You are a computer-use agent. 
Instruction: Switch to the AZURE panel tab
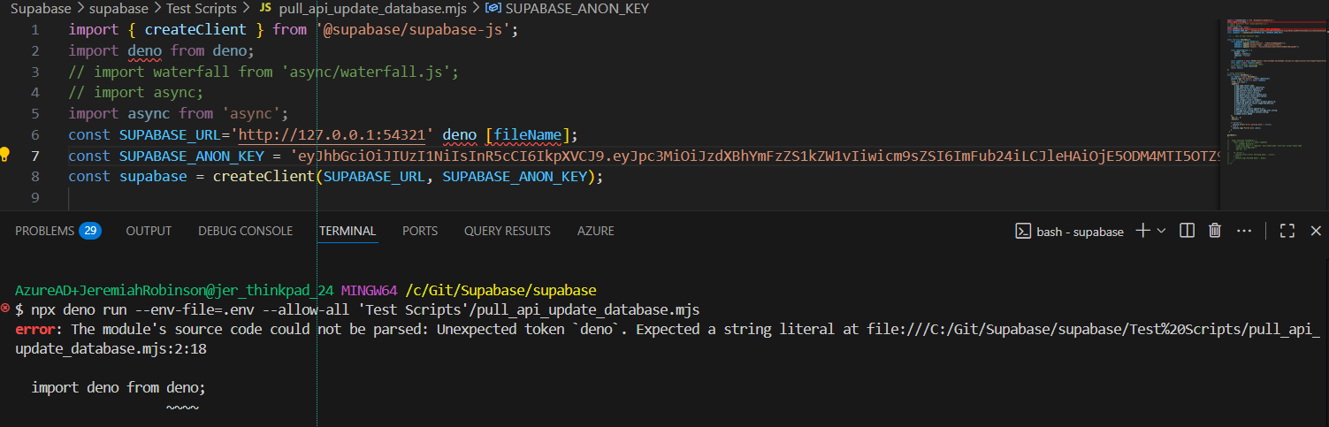pyautogui.click(x=596, y=231)
